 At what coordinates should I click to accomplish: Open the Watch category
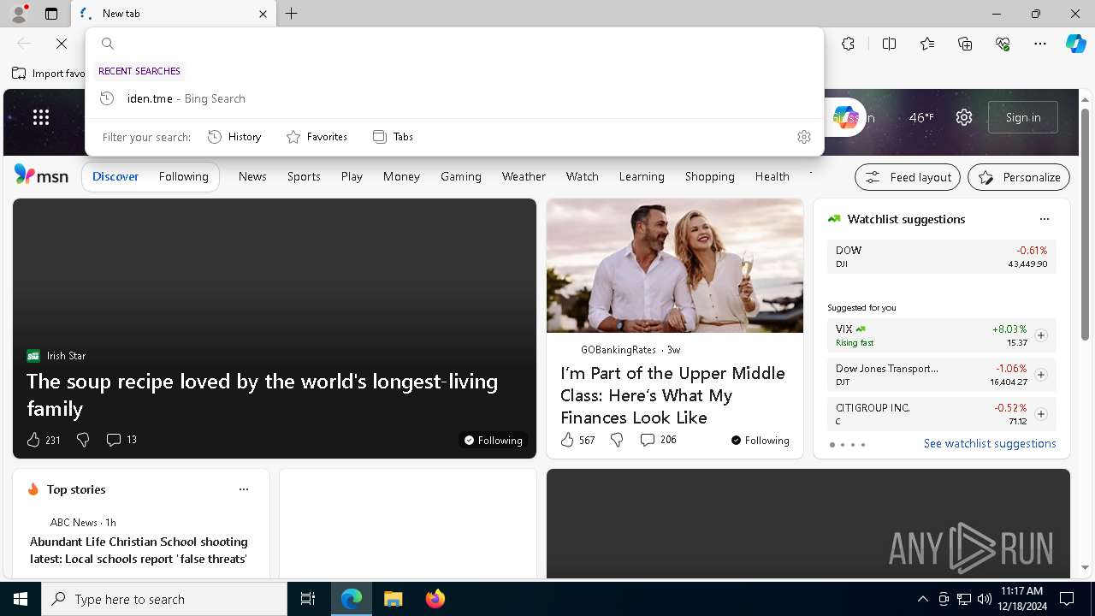pyautogui.click(x=582, y=176)
